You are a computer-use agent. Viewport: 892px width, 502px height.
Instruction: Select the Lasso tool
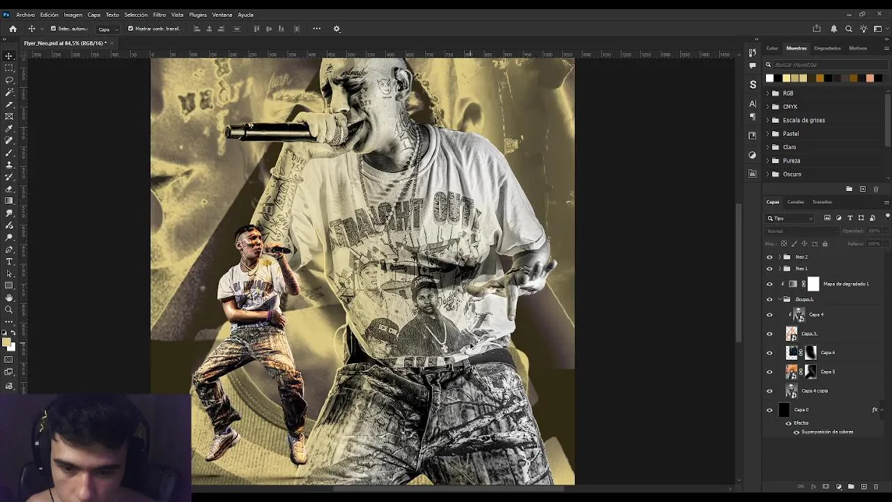tap(9, 80)
